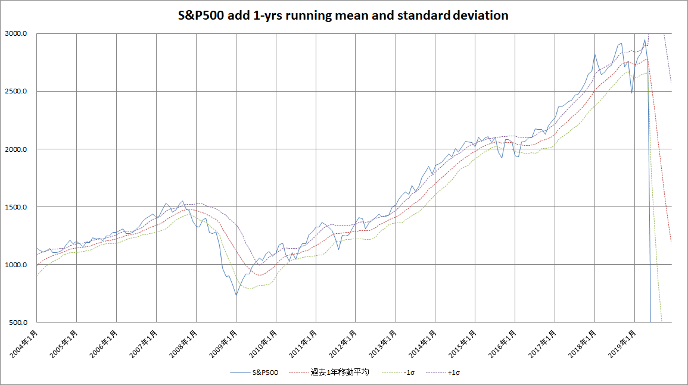Click the 2017年1月 x-axis label
Screen dimensions: 688x385
tap(543, 344)
